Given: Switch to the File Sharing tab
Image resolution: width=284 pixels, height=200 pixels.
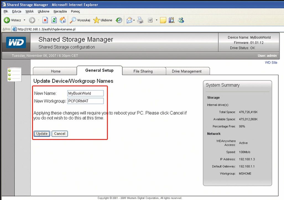Looking at the screenshot, I should click(144, 71).
